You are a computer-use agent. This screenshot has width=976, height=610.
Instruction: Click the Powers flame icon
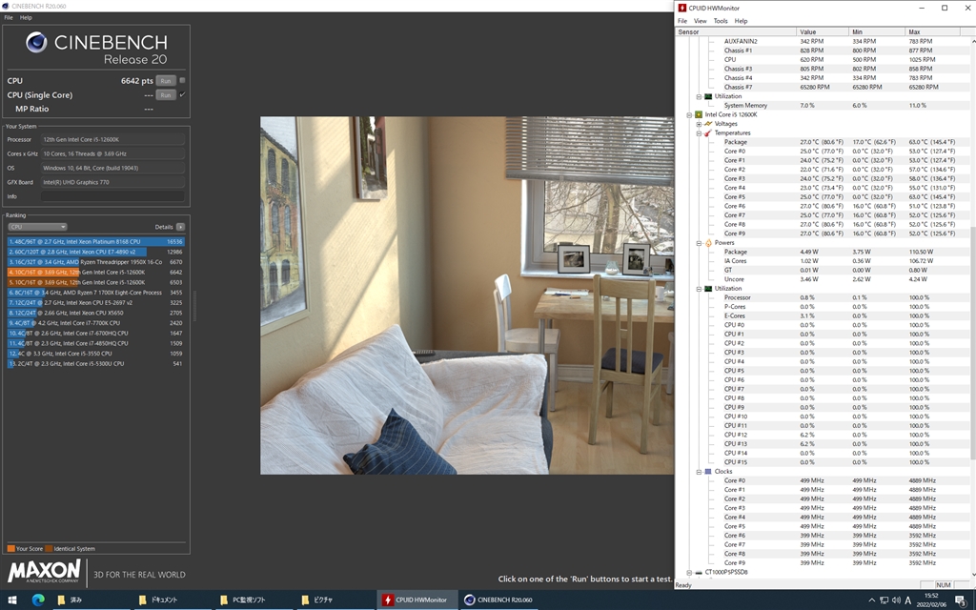point(708,243)
